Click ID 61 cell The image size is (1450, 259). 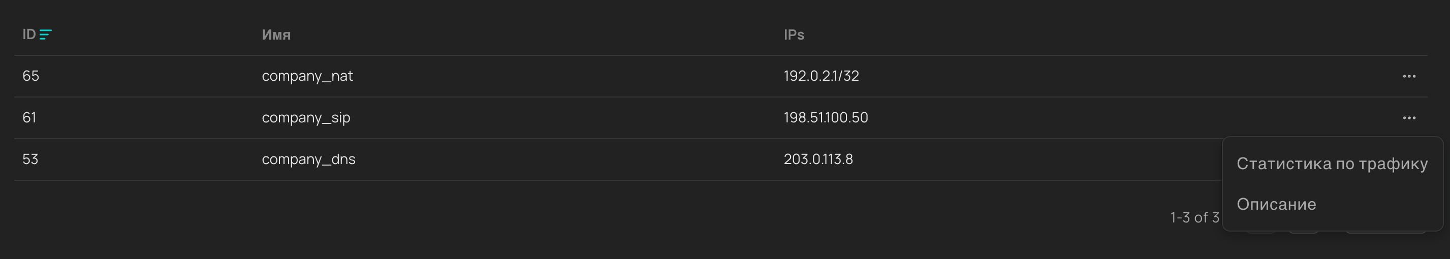point(29,118)
